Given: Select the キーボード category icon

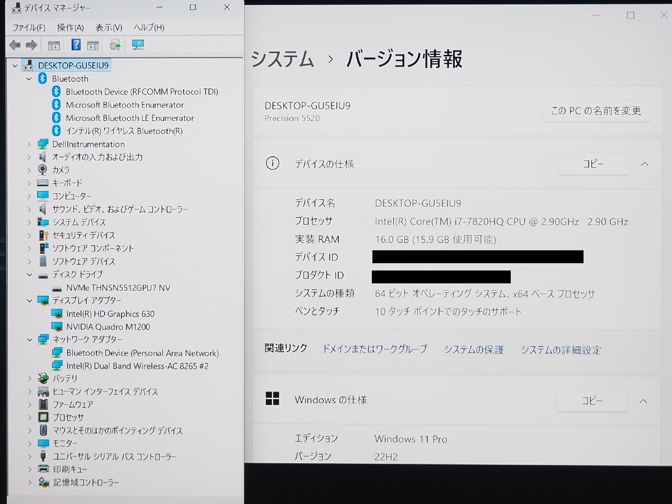Looking at the screenshot, I should pyautogui.click(x=43, y=183).
